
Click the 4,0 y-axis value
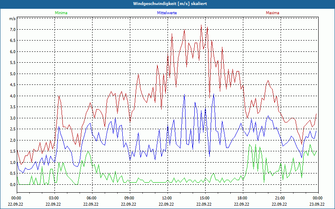13,96
